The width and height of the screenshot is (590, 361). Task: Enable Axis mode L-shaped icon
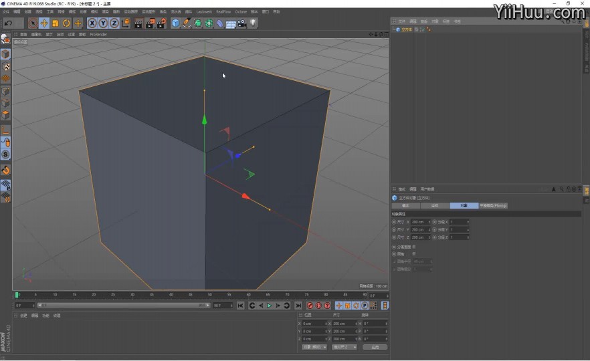click(5, 130)
